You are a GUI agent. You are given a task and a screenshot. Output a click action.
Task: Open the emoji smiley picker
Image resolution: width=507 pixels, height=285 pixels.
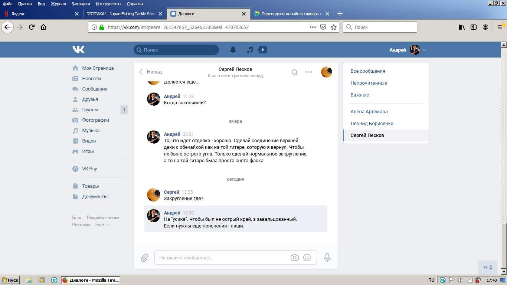[x=307, y=258]
